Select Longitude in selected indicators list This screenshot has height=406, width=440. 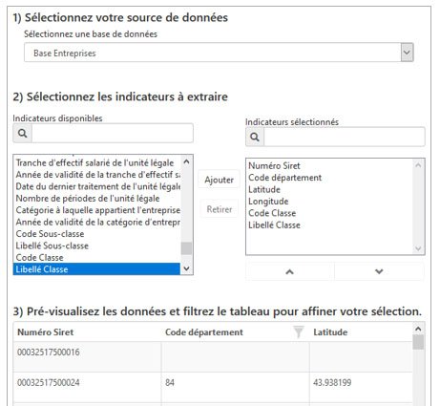pos(268,202)
